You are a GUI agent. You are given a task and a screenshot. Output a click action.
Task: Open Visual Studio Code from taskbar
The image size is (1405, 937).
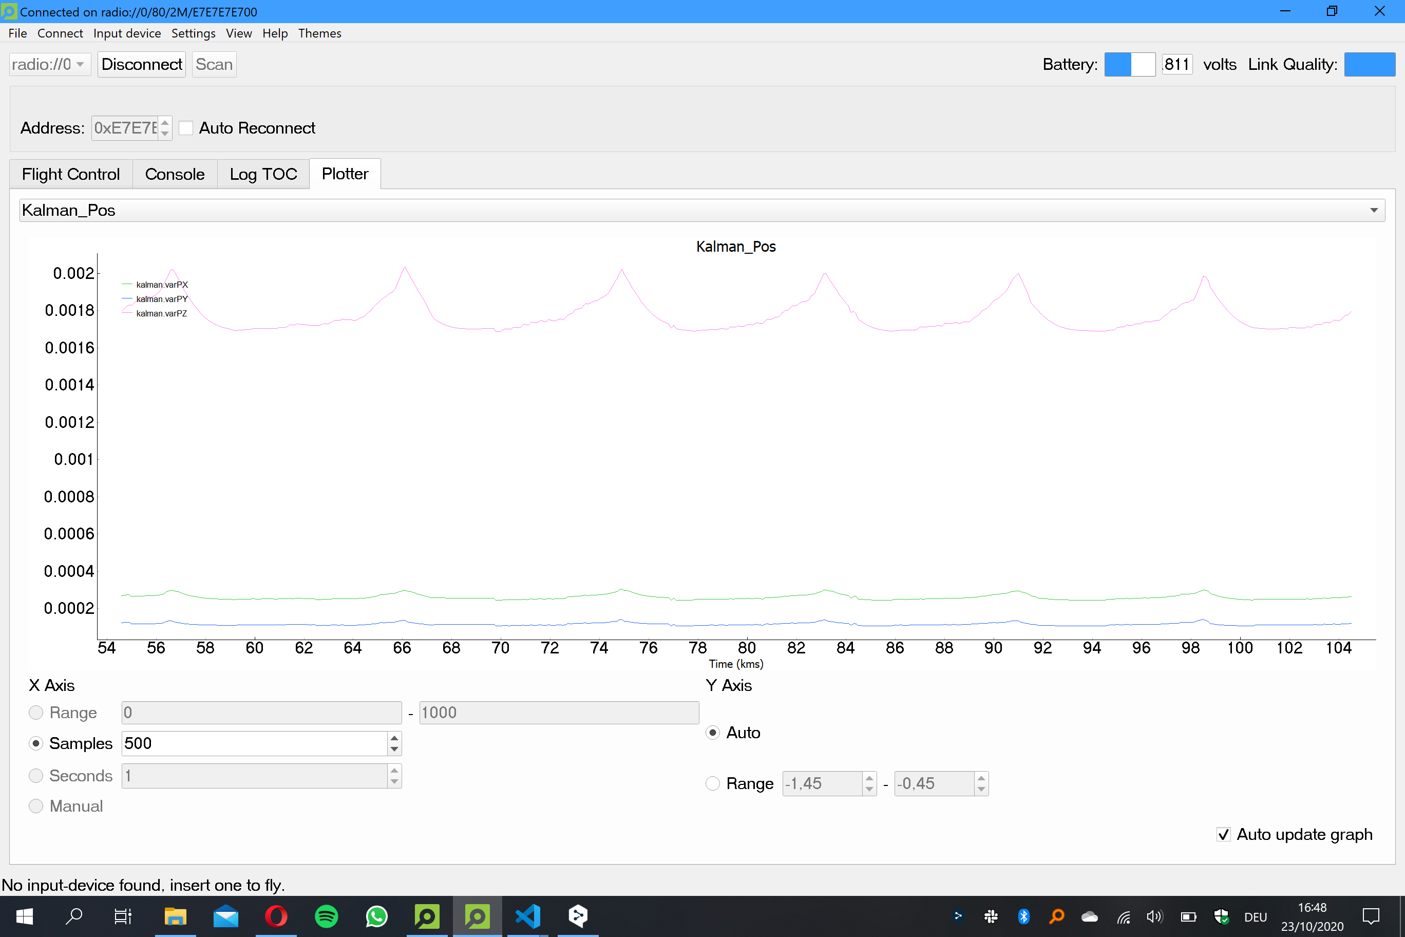click(x=527, y=916)
